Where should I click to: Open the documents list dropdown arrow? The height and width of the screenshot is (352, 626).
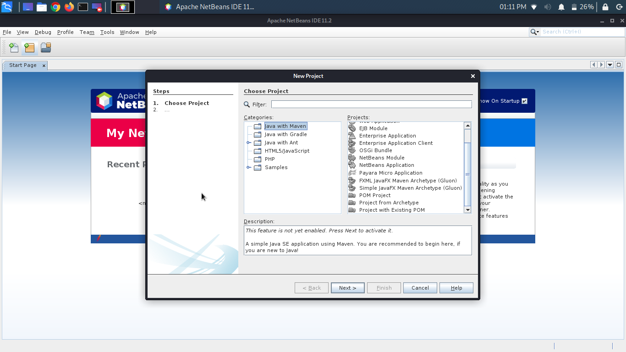610,65
